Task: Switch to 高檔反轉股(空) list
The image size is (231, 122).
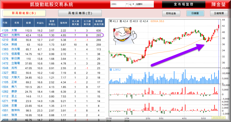Action: coord(80,13)
